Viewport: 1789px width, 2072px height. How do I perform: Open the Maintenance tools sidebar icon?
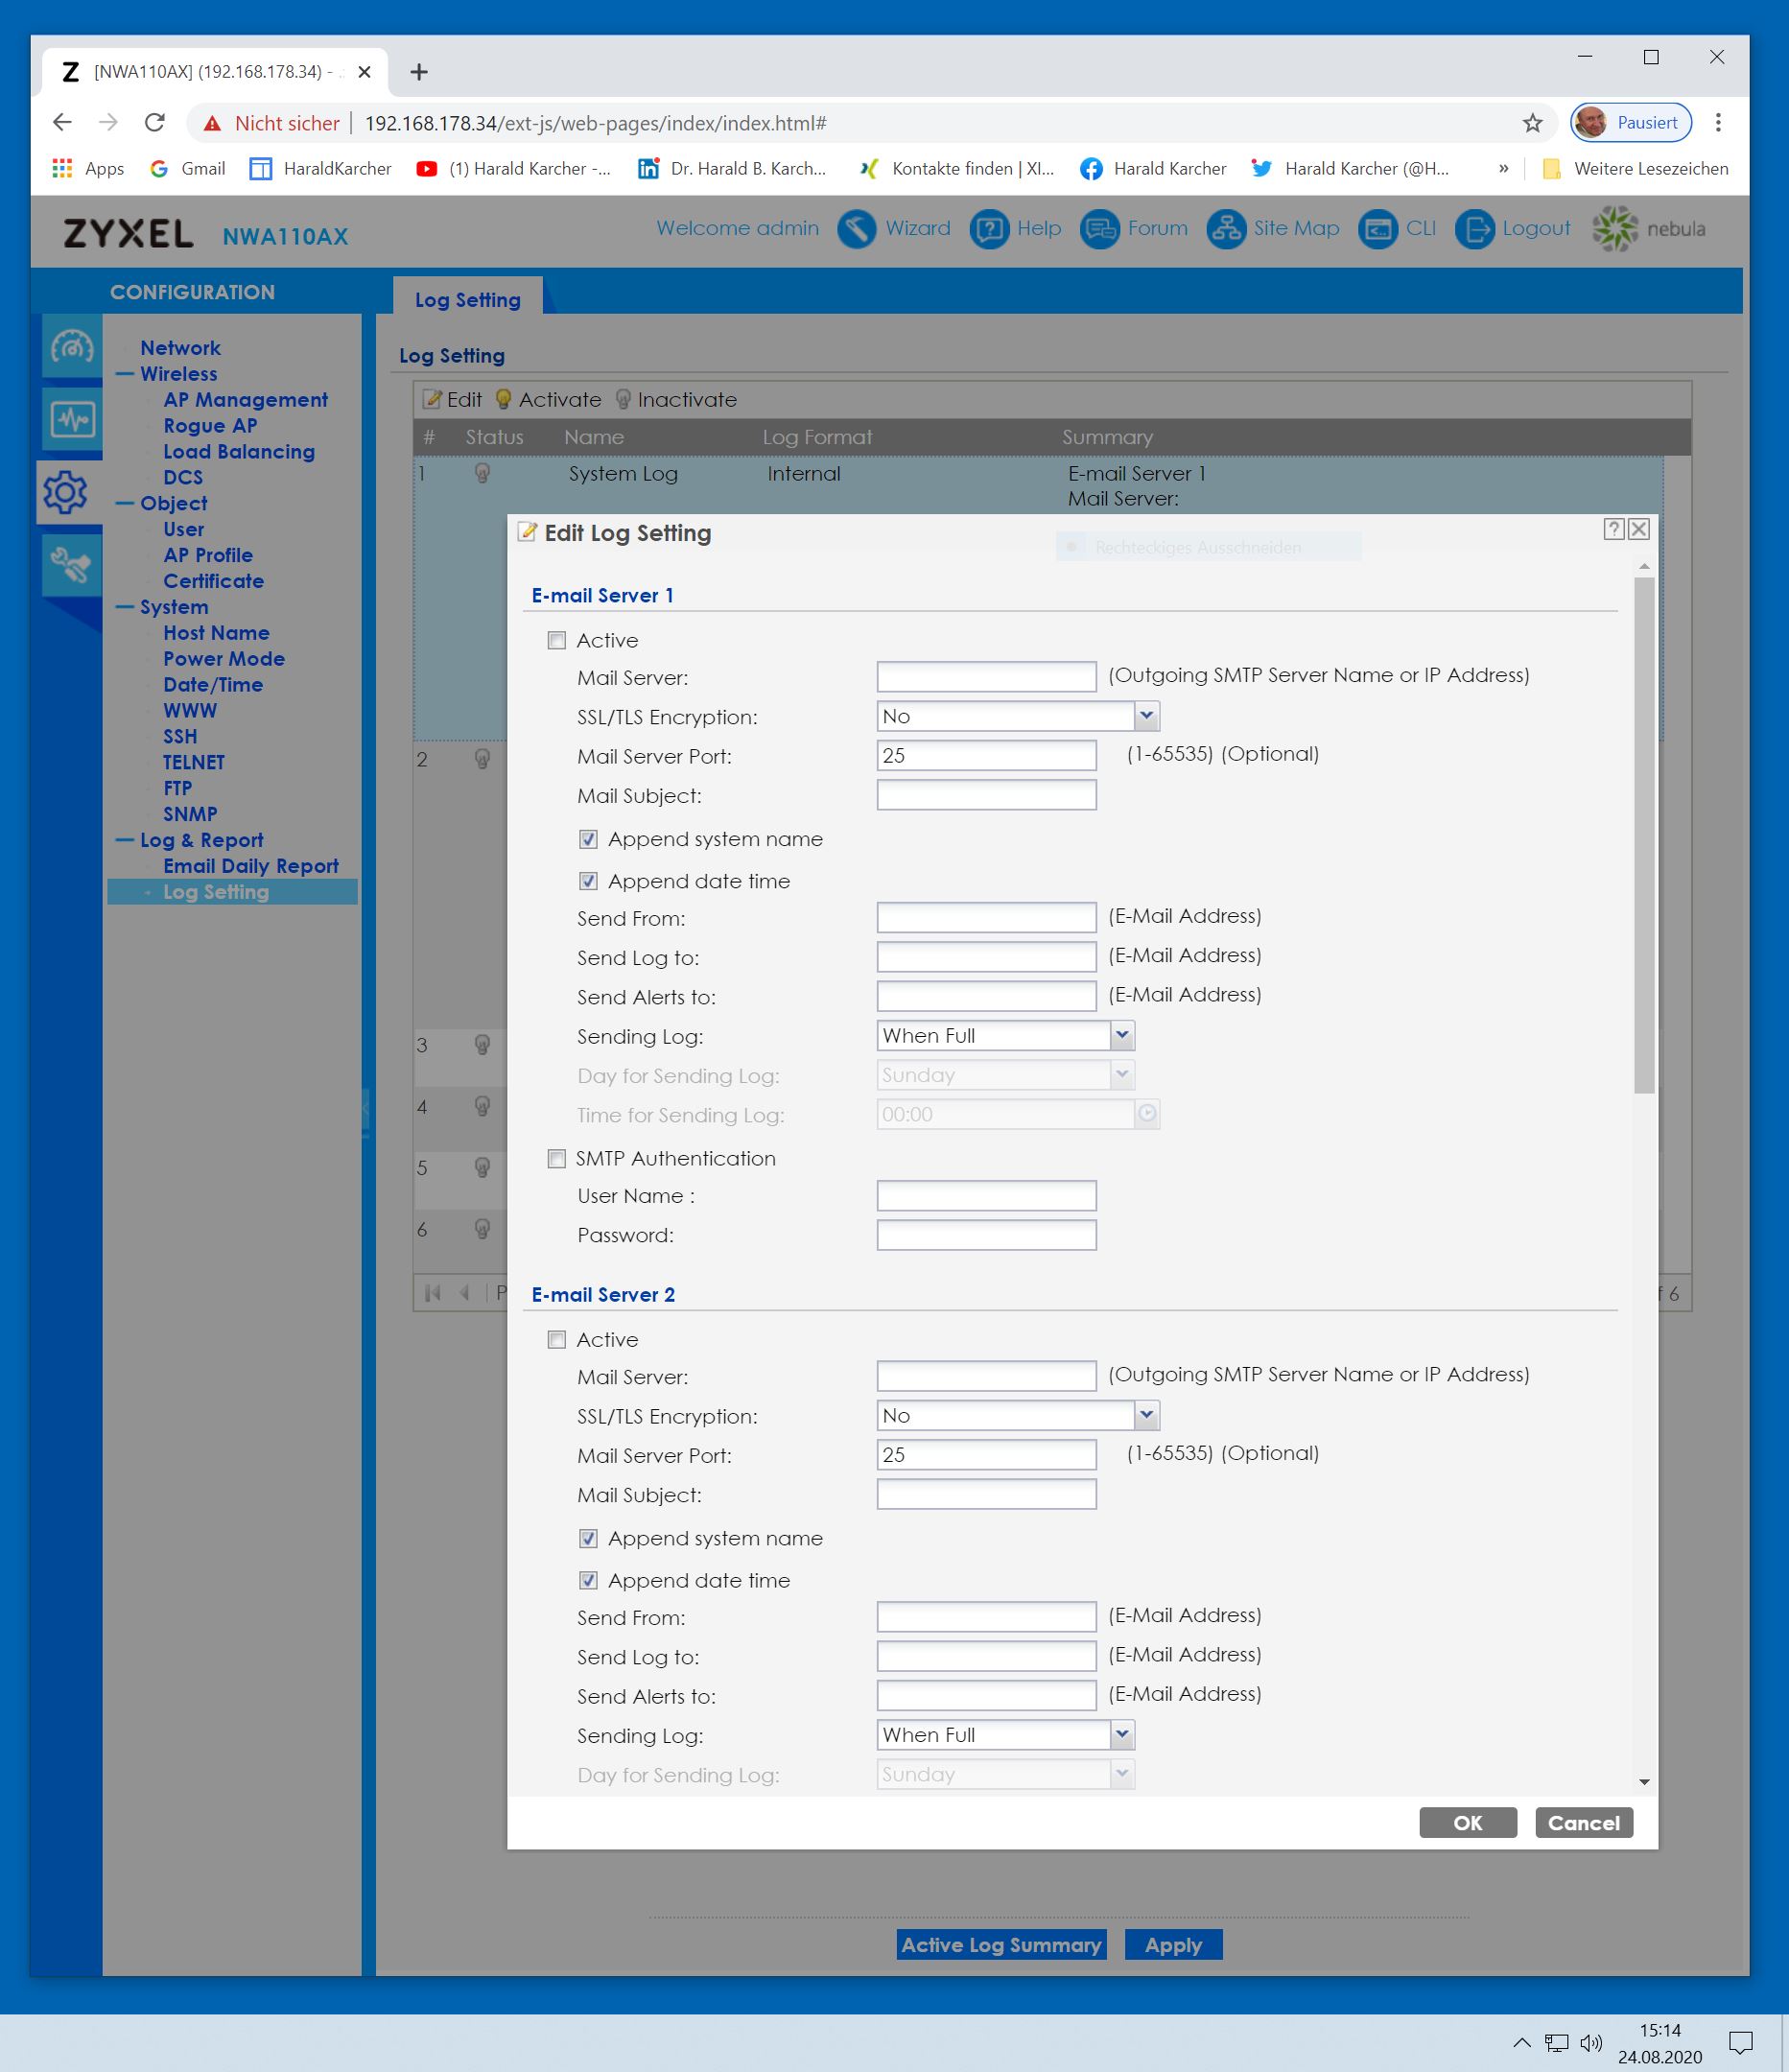click(72, 565)
